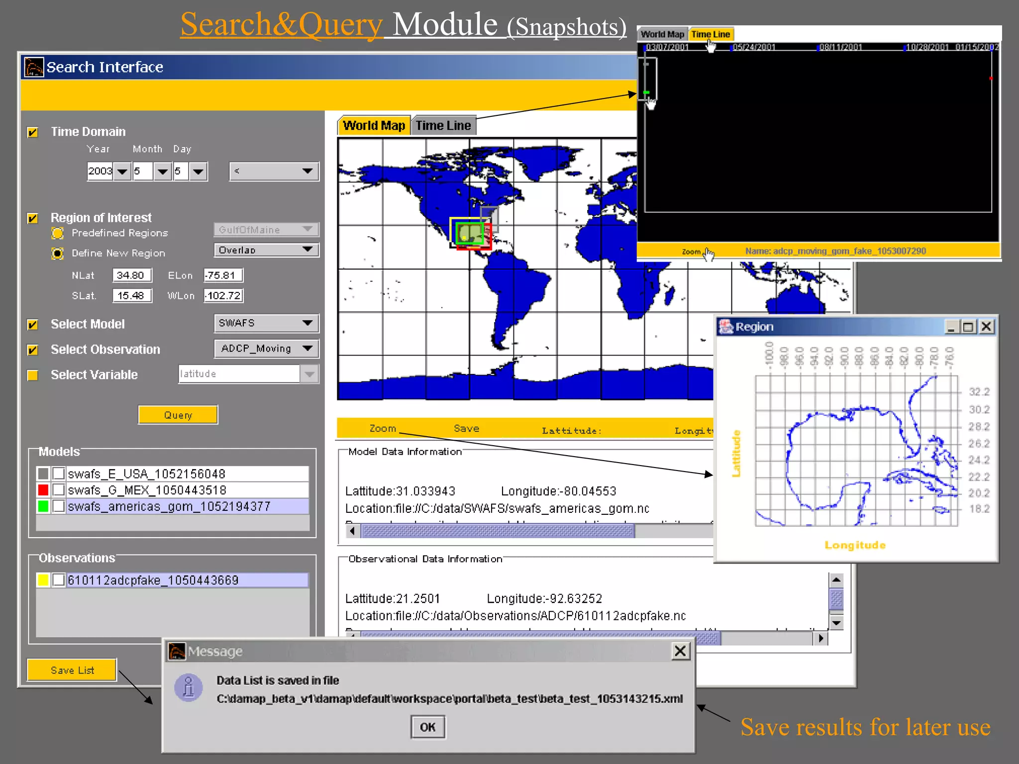Click the Save List button
Image resolution: width=1019 pixels, height=764 pixels.
pos(72,670)
